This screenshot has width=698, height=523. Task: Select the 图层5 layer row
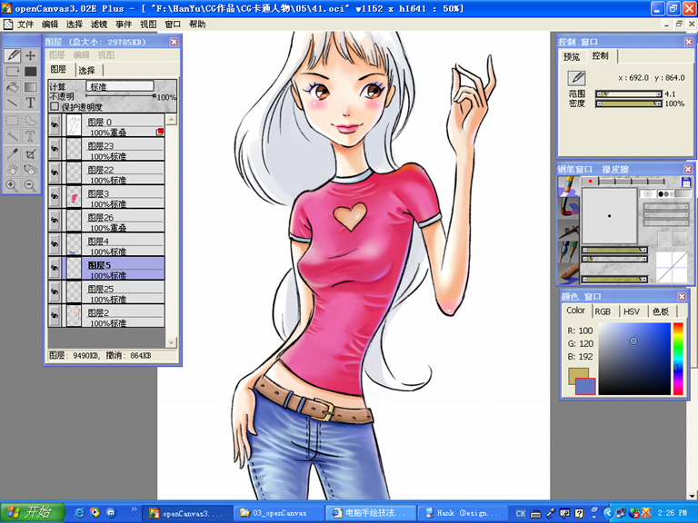[x=106, y=269]
